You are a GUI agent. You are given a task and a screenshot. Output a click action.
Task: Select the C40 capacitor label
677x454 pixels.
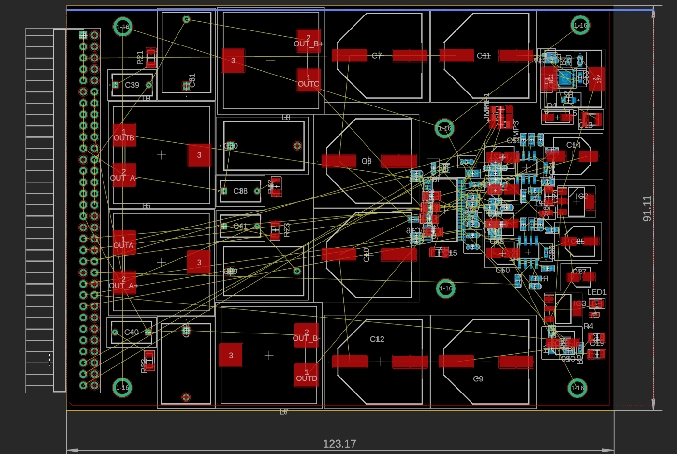coord(132,332)
